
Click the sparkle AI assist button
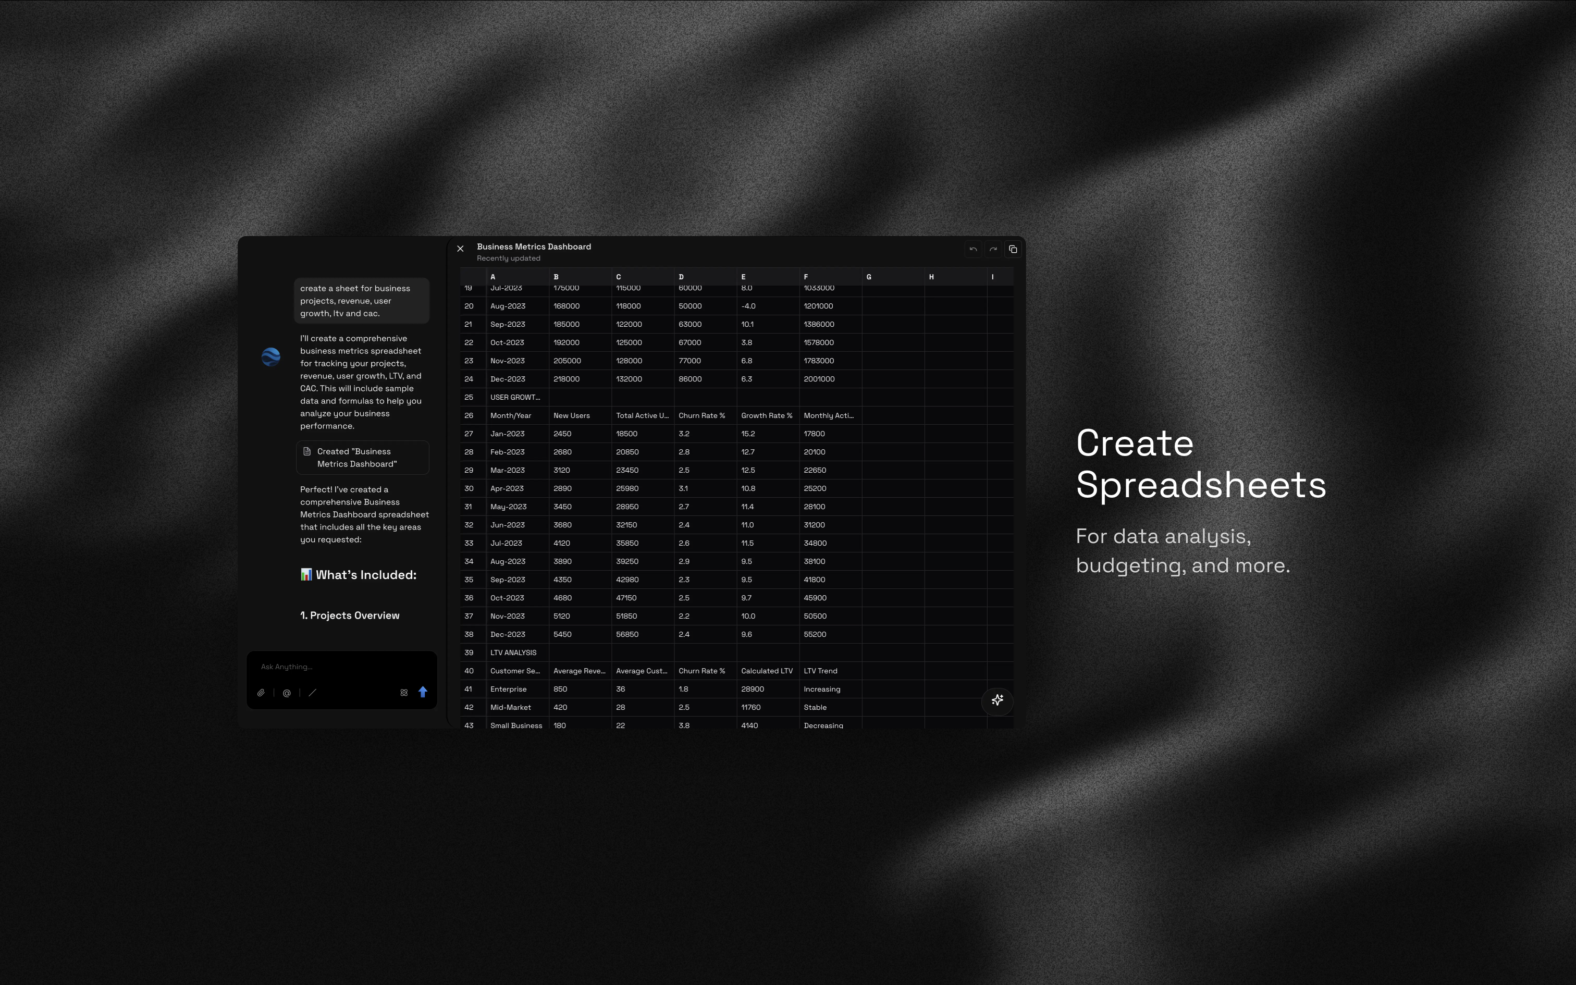point(997,700)
